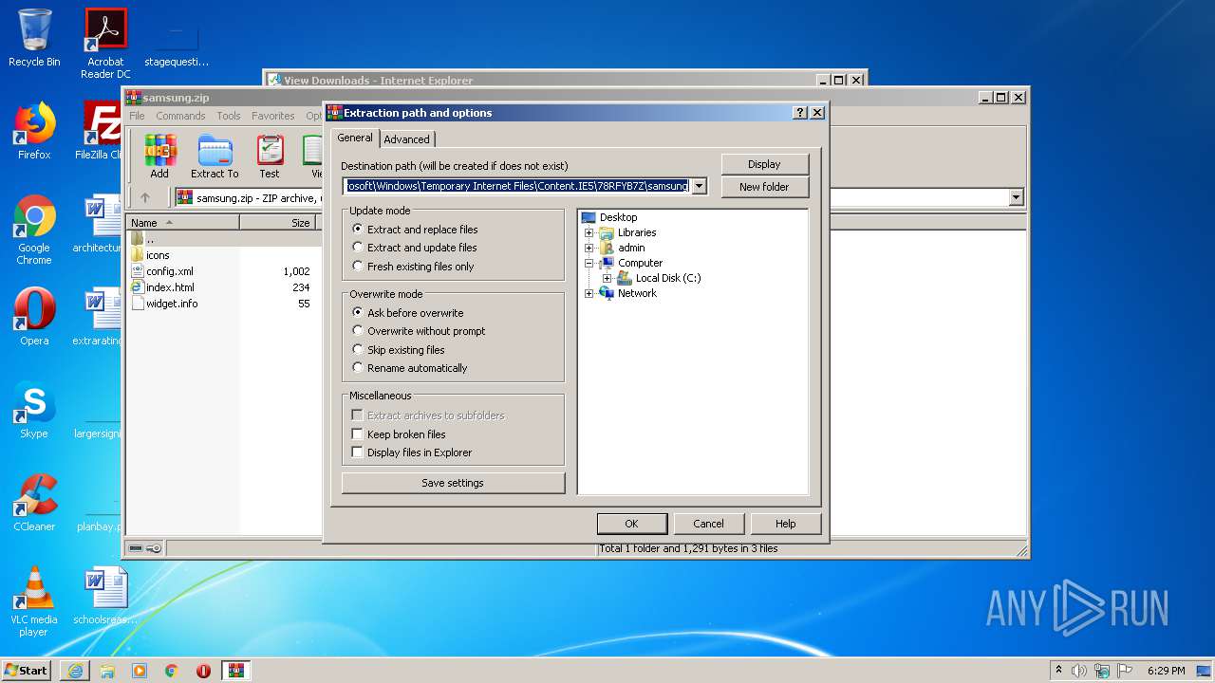Select widget.info in the archive list
The image size is (1215, 683).
coord(172,304)
